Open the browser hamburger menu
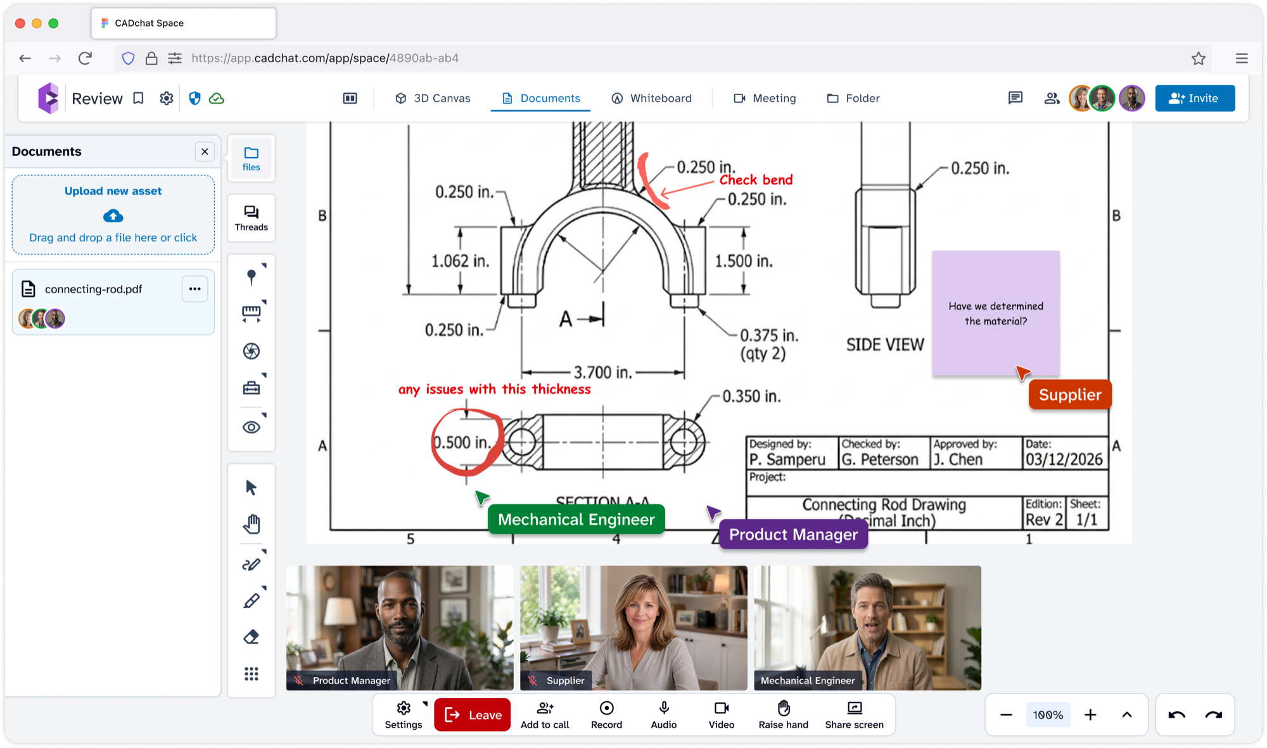This screenshot has height=748, width=1267. pyautogui.click(x=1242, y=58)
